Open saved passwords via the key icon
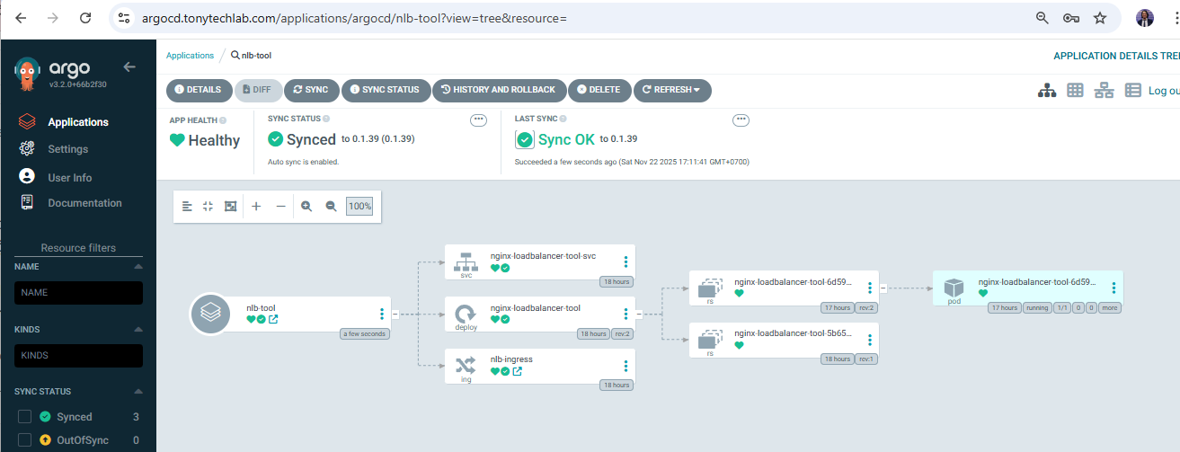 point(1070,18)
